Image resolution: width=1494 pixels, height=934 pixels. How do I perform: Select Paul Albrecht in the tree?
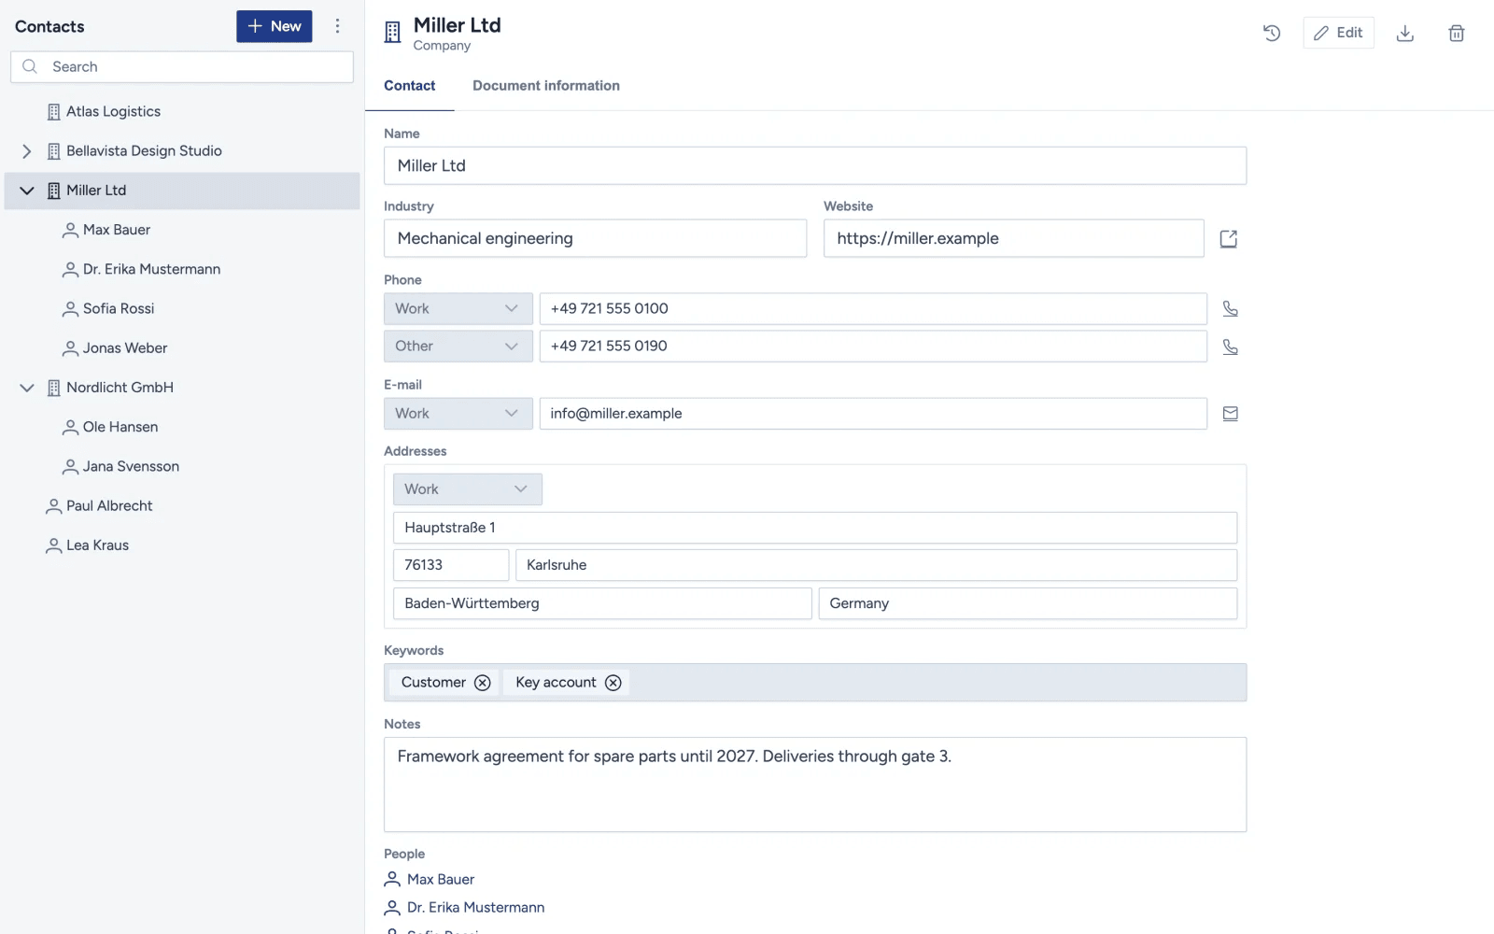[182, 506]
